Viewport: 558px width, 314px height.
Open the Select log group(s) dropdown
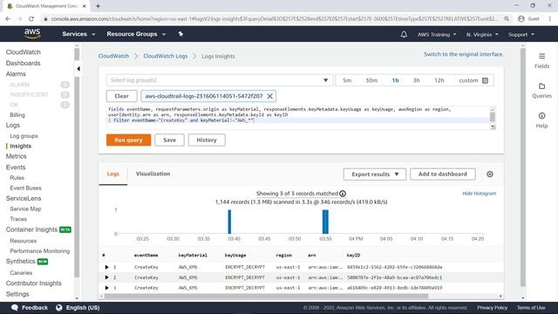pyautogui.click(x=220, y=80)
